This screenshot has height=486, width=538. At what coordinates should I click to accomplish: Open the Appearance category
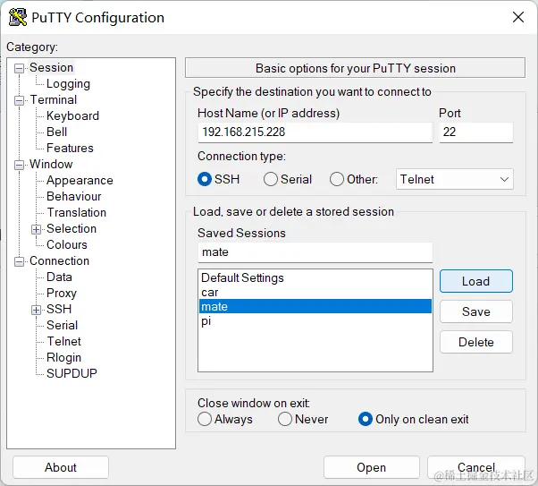point(80,180)
